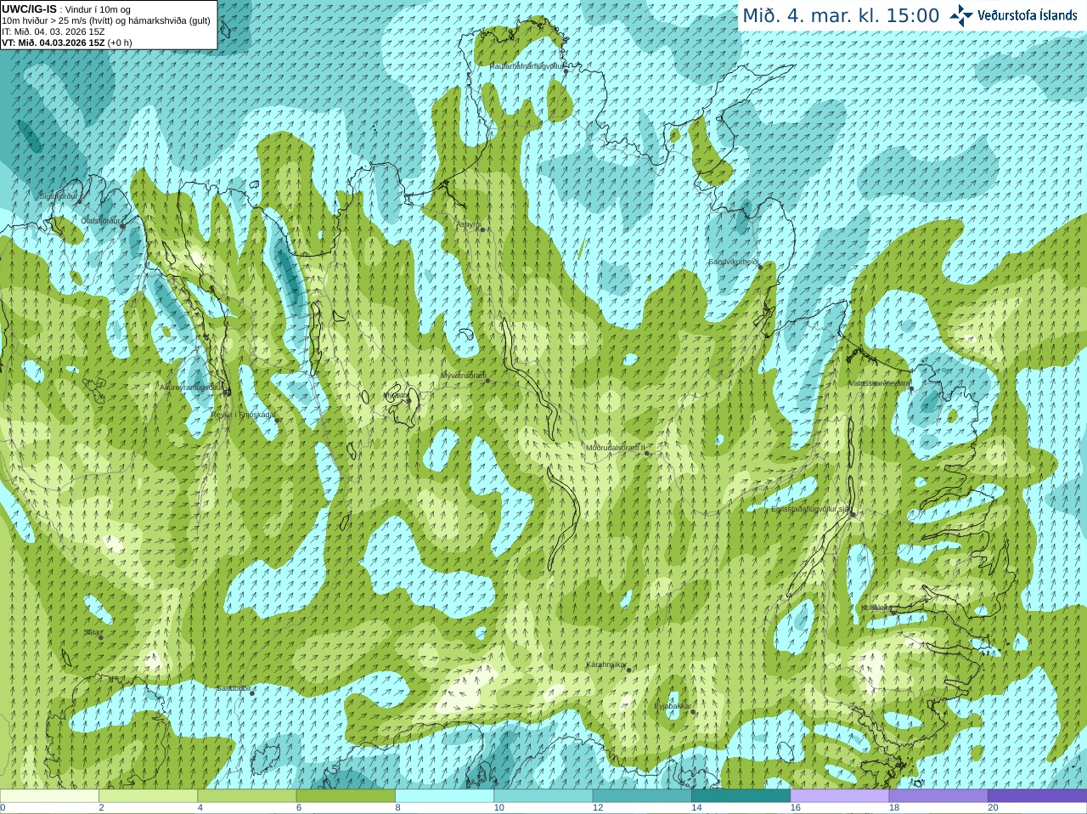Select the 10–12 m/s turquoise swatch
1087x814 pixels.
pos(543,796)
